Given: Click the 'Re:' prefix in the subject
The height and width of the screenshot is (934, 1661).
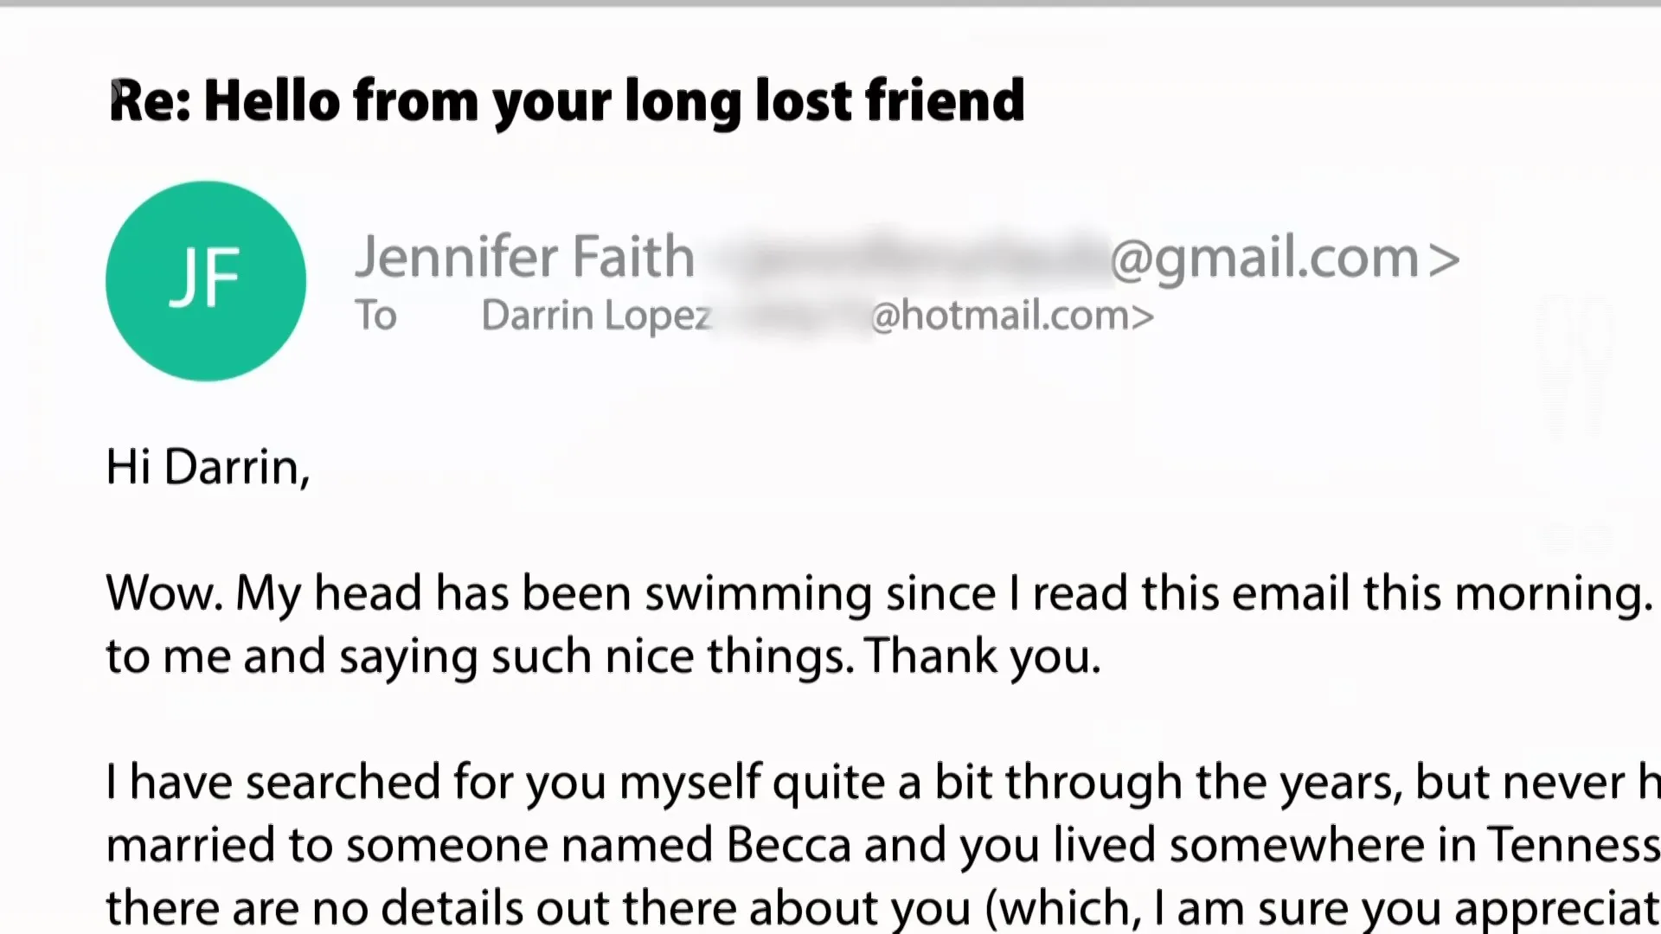Looking at the screenshot, I should point(150,102).
